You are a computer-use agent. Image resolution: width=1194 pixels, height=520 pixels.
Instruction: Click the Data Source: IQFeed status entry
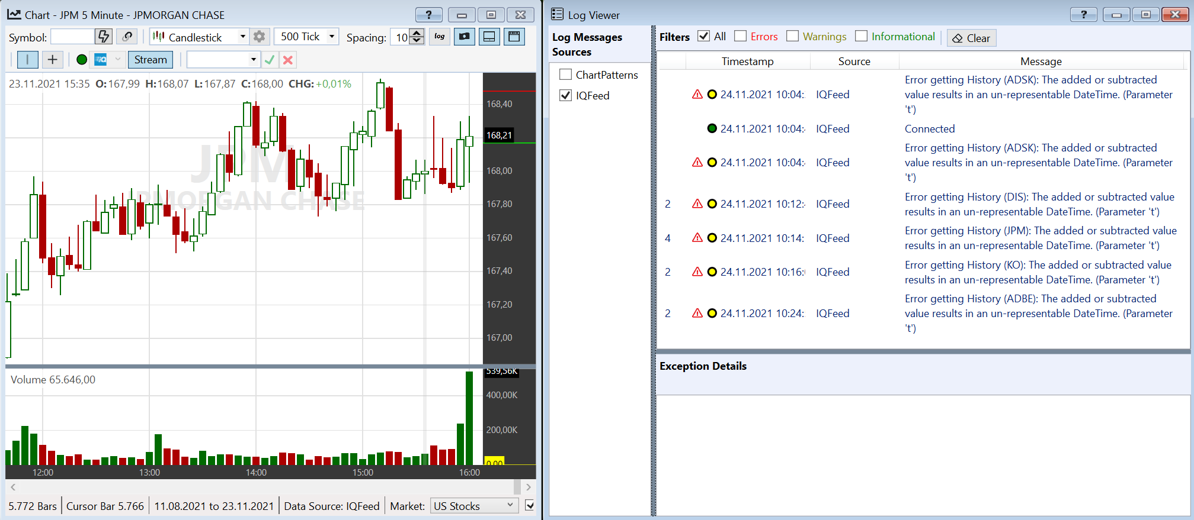click(x=332, y=506)
